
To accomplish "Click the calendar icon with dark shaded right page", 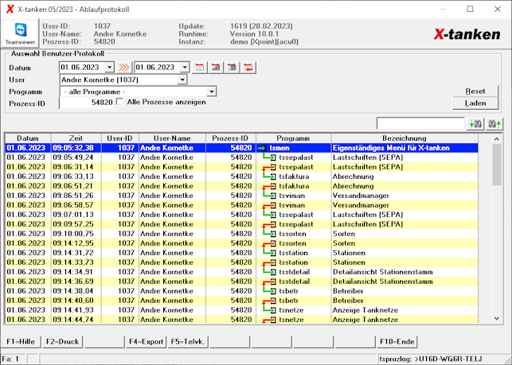I will pyautogui.click(x=232, y=68).
